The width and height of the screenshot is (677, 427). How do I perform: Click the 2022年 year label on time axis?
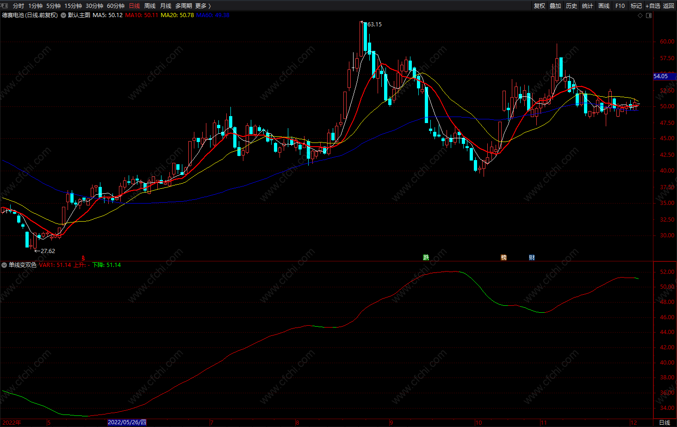(11, 422)
